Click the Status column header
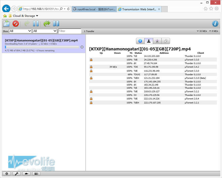 [x=138, y=53]
